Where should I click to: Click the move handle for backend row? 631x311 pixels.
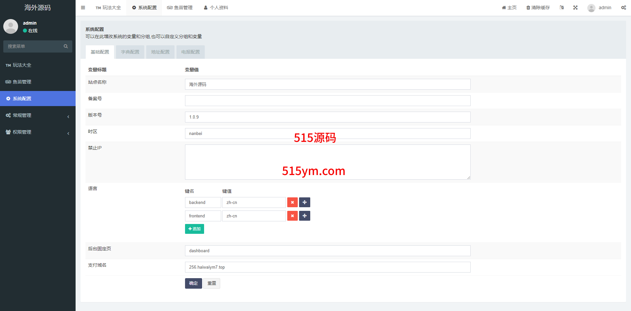305,202
